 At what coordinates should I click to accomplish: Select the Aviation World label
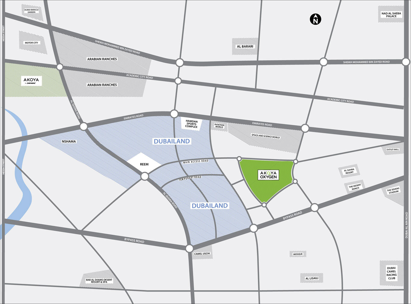coord(219,126)
